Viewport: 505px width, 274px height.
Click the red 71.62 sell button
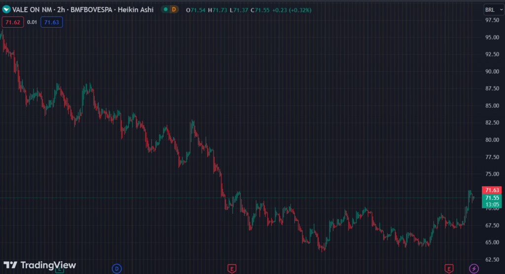13,22
